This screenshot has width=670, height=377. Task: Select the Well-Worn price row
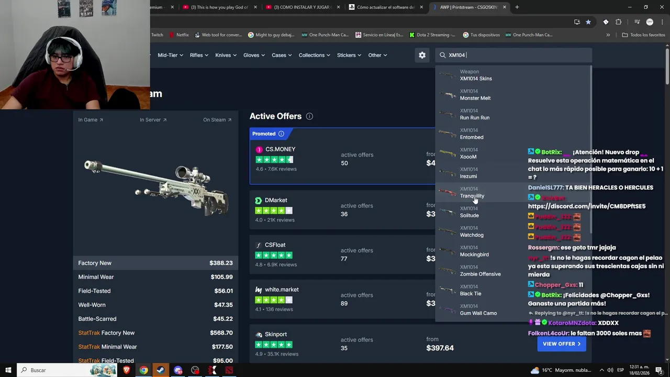tap(155, 305)
